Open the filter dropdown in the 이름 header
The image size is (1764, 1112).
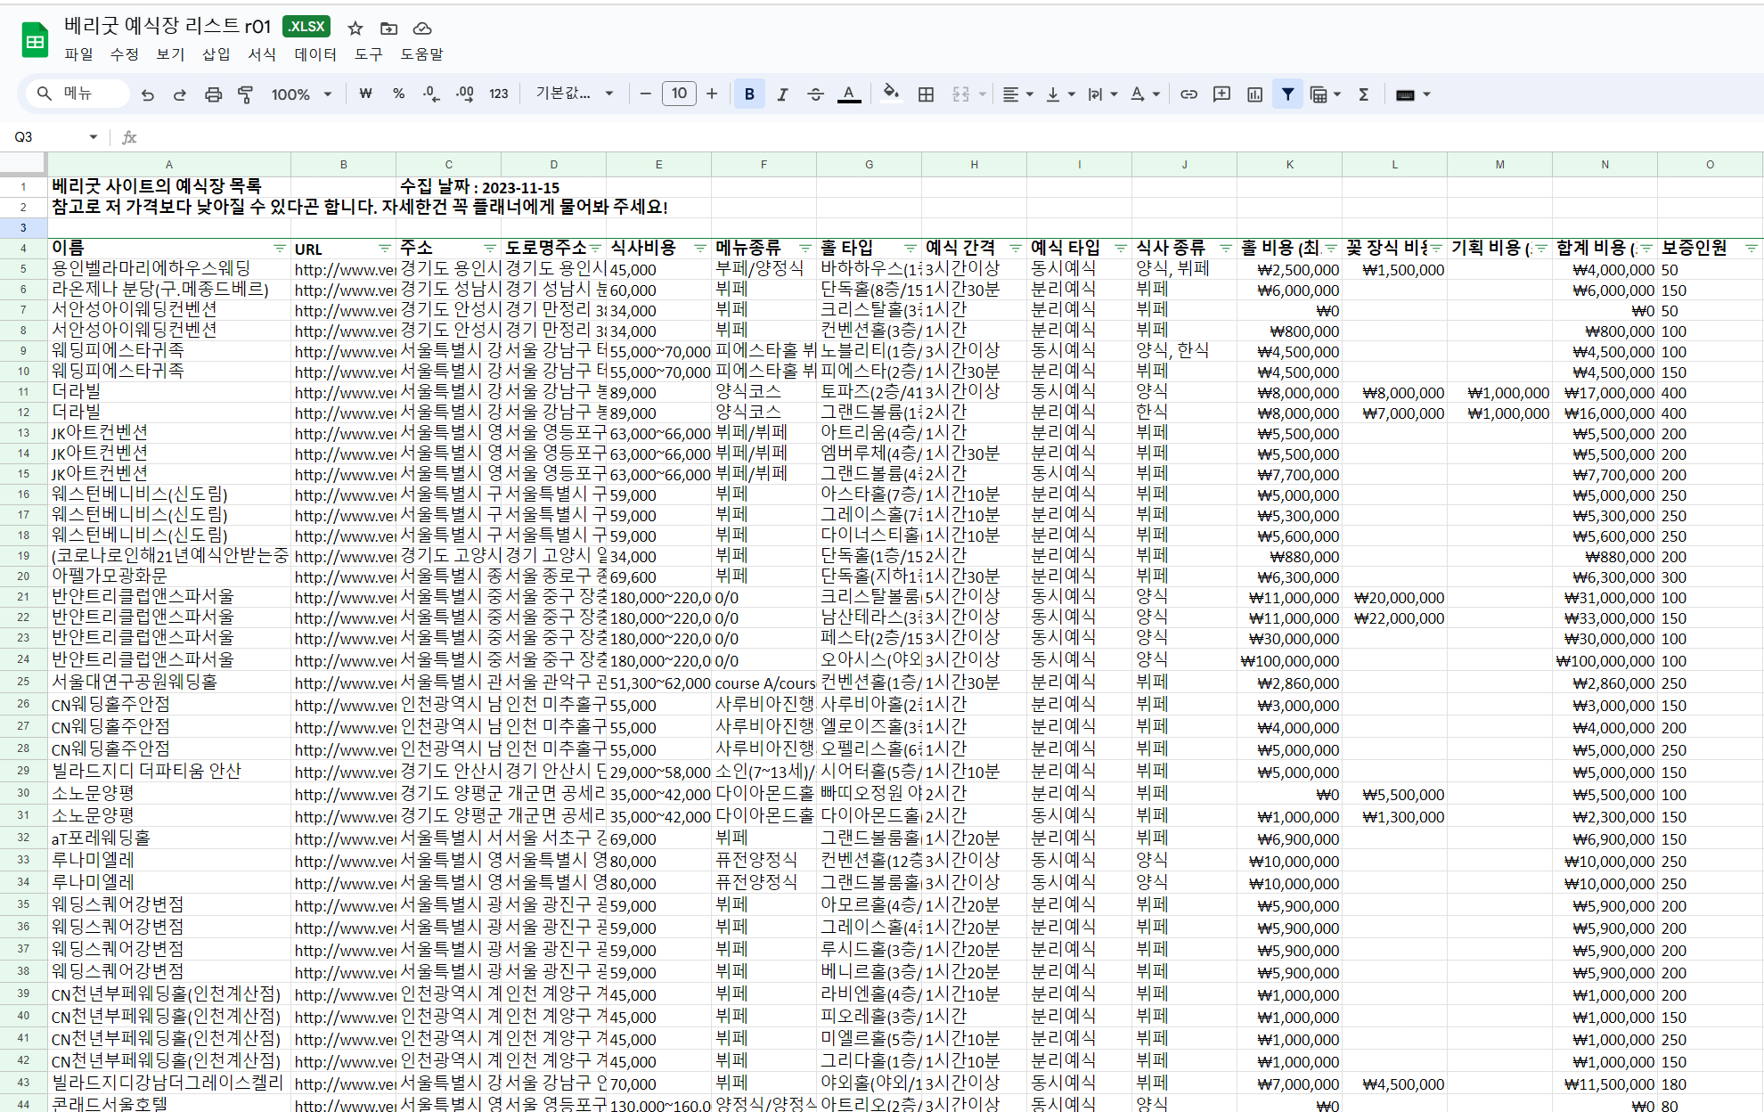tap(280, 248)
